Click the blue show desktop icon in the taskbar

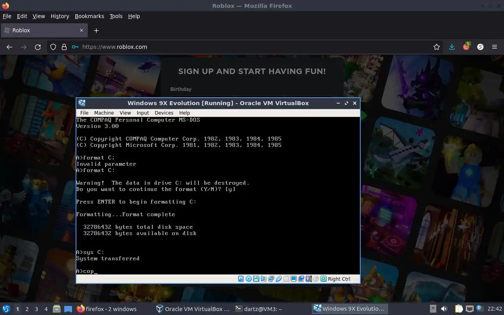[x=68, y=309]
